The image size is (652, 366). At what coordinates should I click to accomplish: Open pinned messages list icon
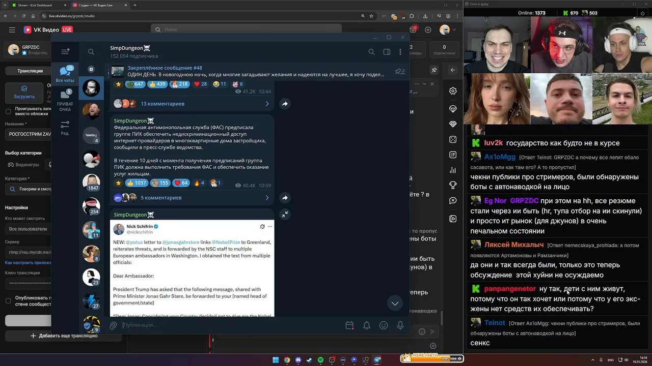[400, 71]
